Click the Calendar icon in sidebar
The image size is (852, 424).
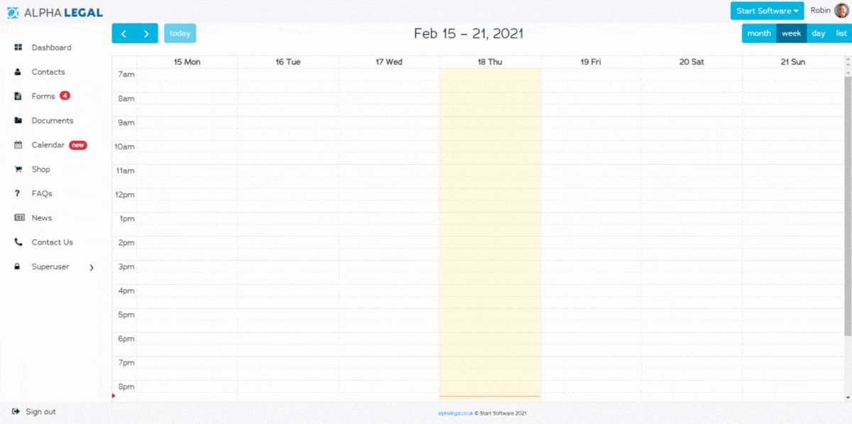[x=18, y=145]
